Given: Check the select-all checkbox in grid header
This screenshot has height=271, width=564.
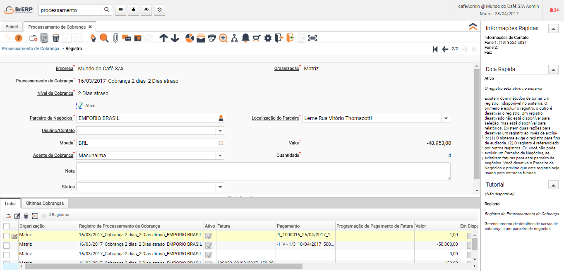Looking at the screenshot, I should [x=7, y=226].
